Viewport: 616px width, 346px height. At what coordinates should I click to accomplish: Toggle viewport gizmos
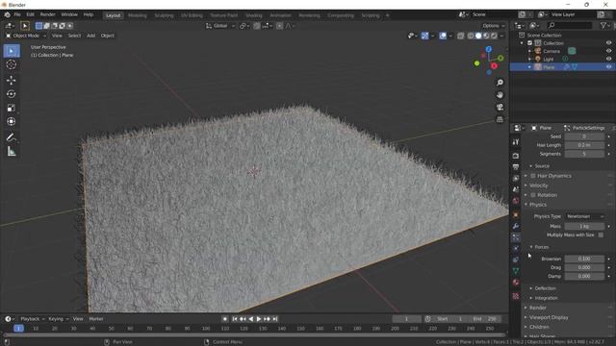click(424, 36)
